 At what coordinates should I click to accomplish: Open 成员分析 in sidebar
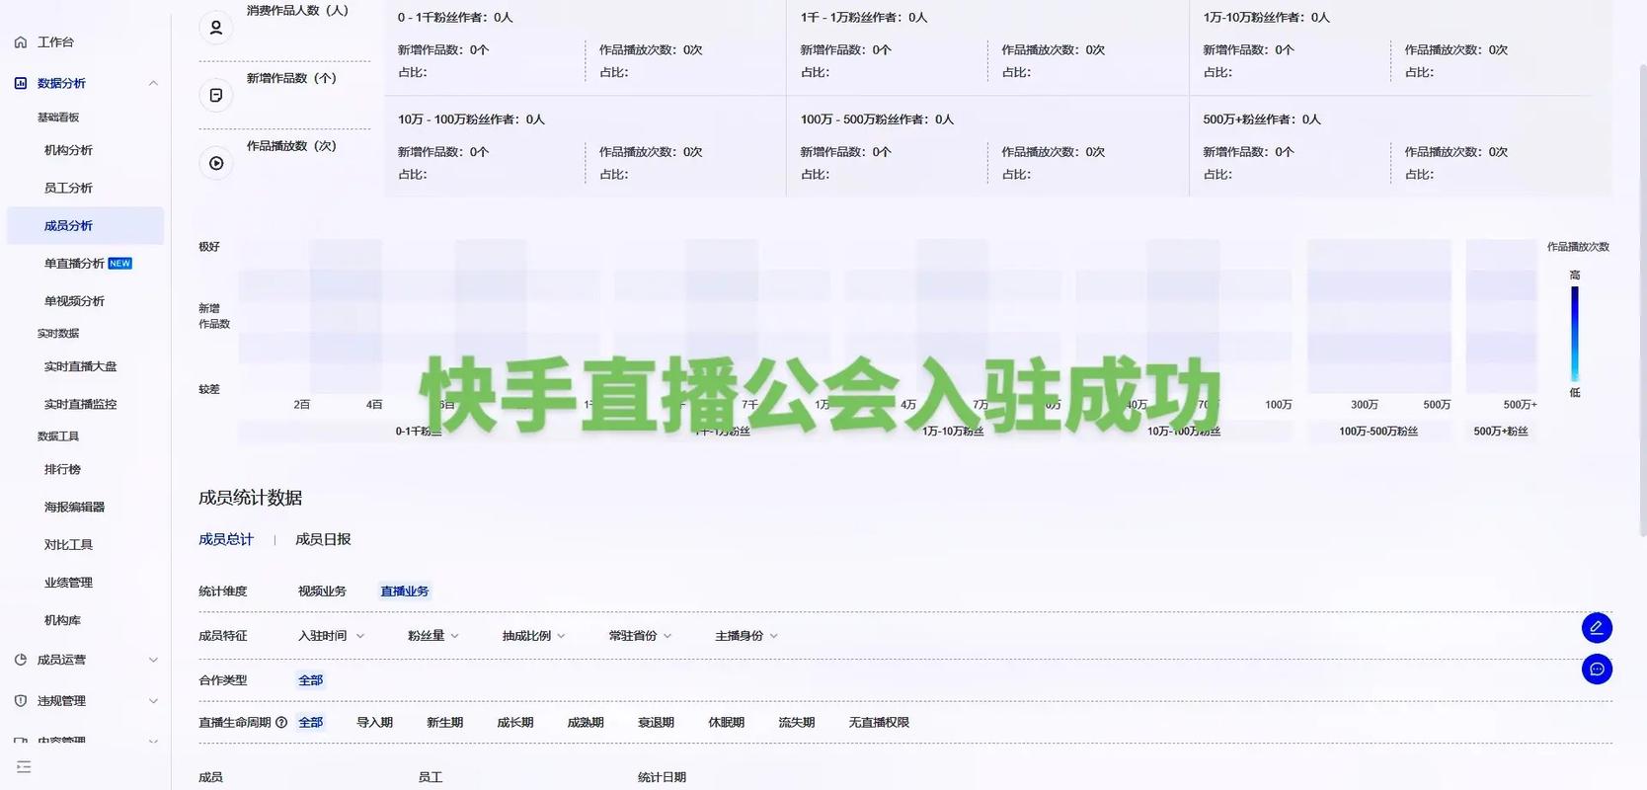85,226
